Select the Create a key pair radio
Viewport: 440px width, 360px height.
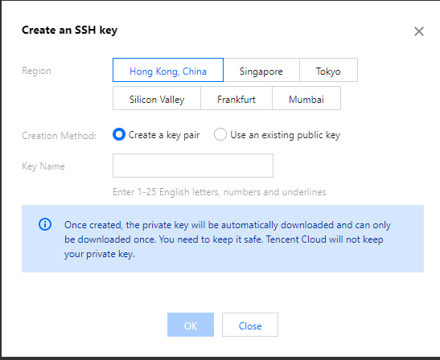click(119, 134)
